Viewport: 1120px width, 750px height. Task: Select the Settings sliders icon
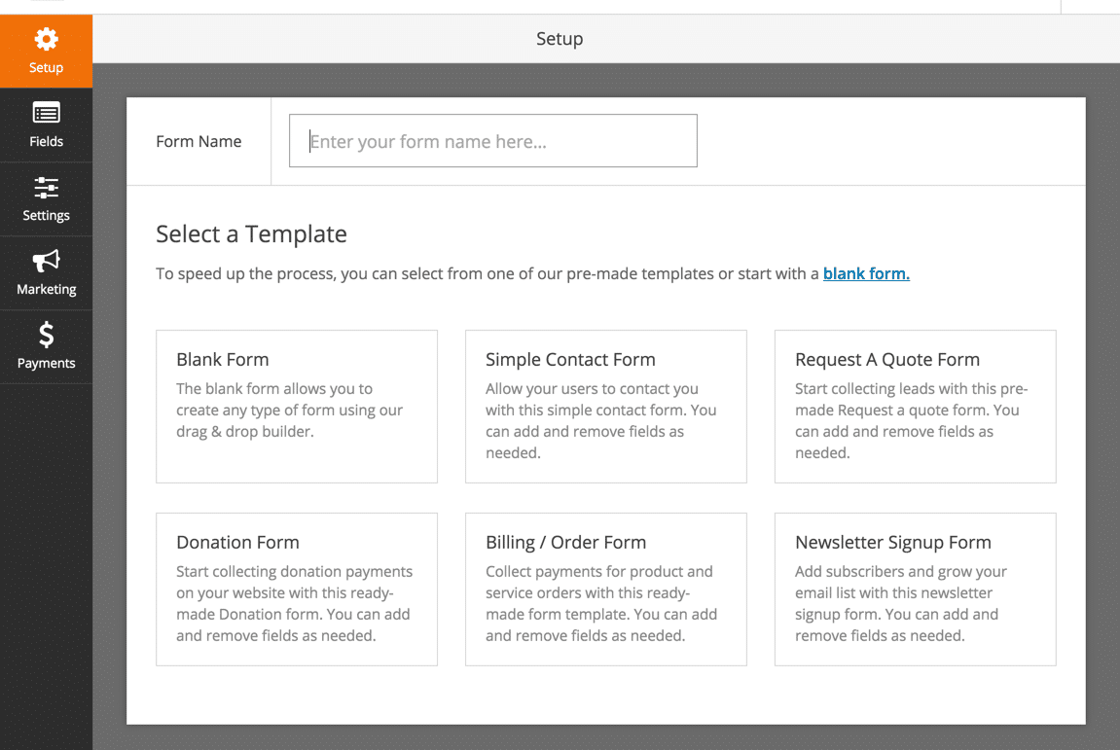coord(46,187)
